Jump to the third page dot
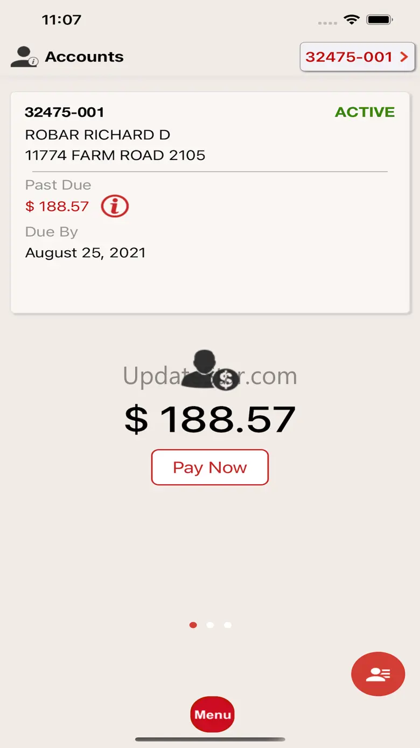This screenshot has height=748, width=420. click(x=228, y=625)
